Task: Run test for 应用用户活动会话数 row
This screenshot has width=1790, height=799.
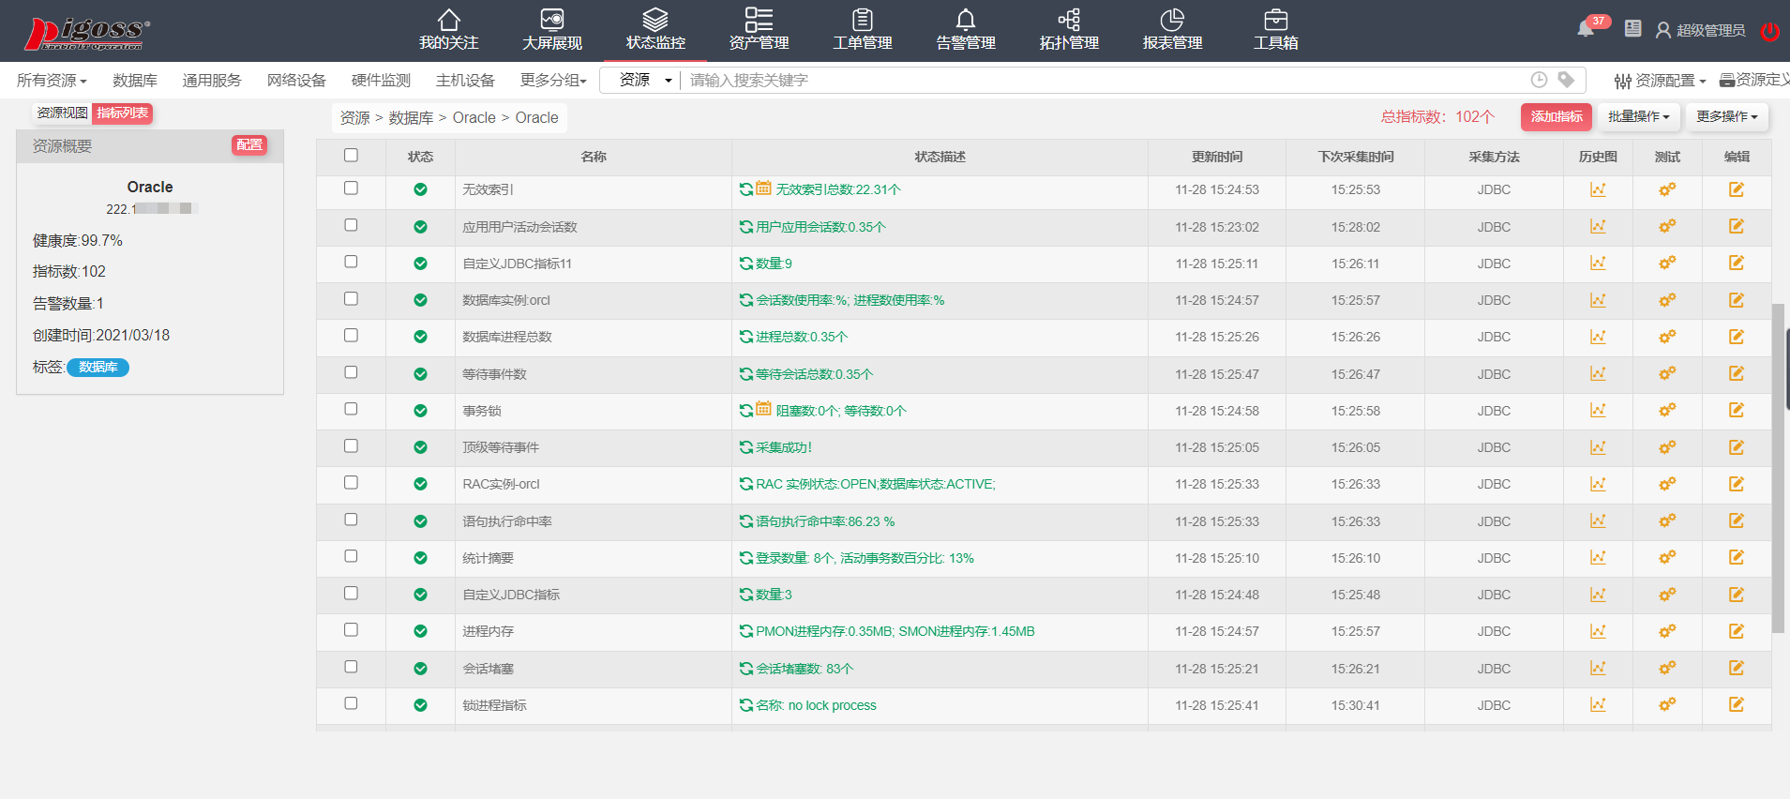Action: pyautogui.click(x=1667, y=226)
